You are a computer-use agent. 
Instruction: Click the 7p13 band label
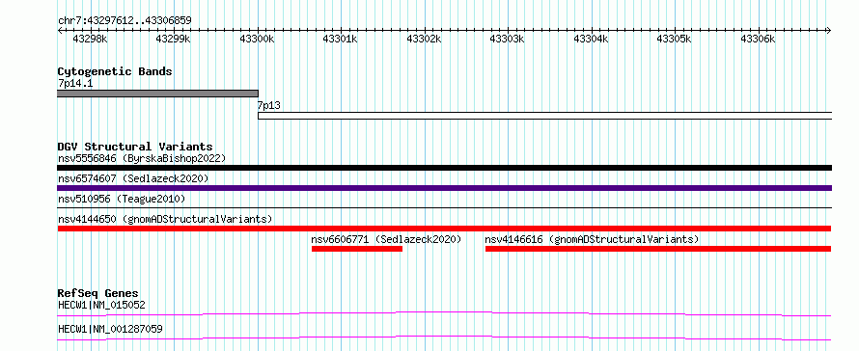(x=269, y=106)
